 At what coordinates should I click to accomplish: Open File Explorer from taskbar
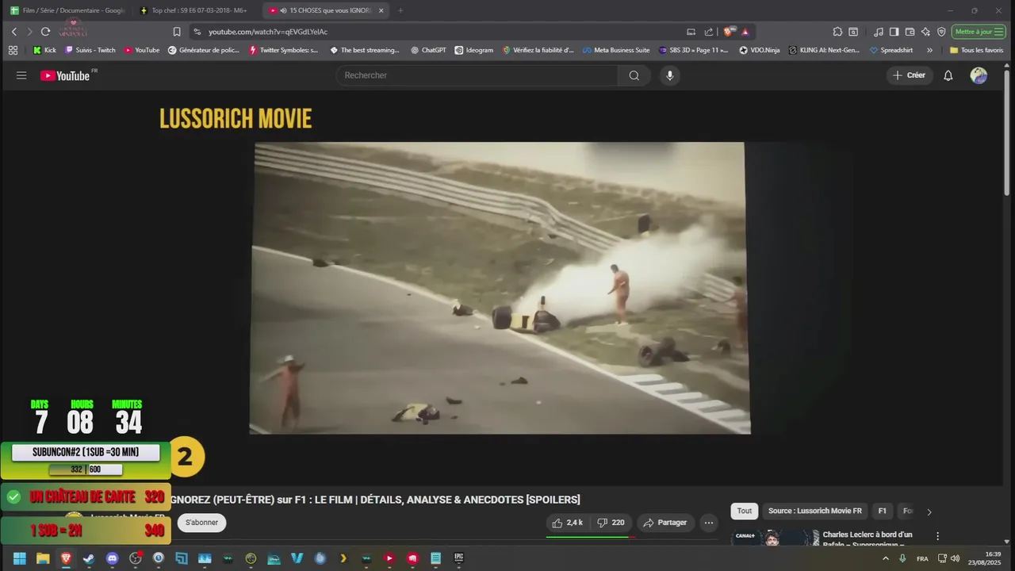click(43, 558)
